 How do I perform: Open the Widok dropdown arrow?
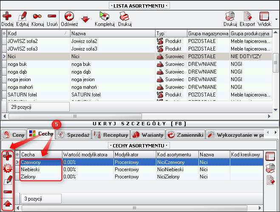(x=276, y=19)
